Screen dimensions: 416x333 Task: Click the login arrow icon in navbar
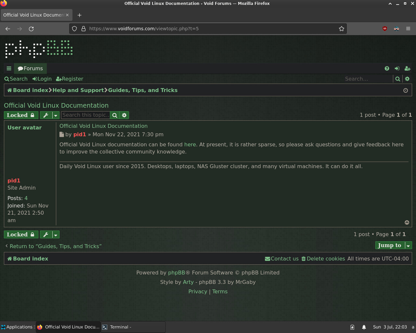397,68
